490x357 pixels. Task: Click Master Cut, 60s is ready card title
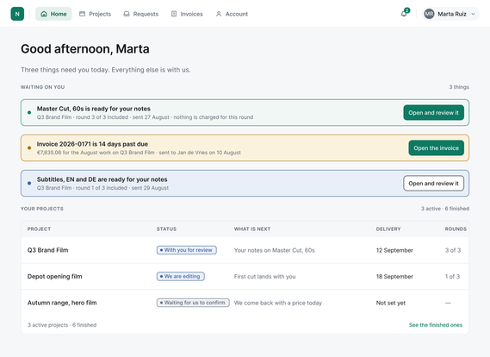(94, 109)
